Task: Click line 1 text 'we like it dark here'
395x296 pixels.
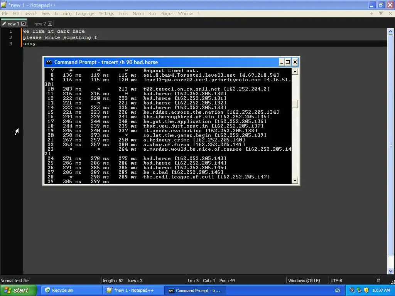Action: click(54, 31)
